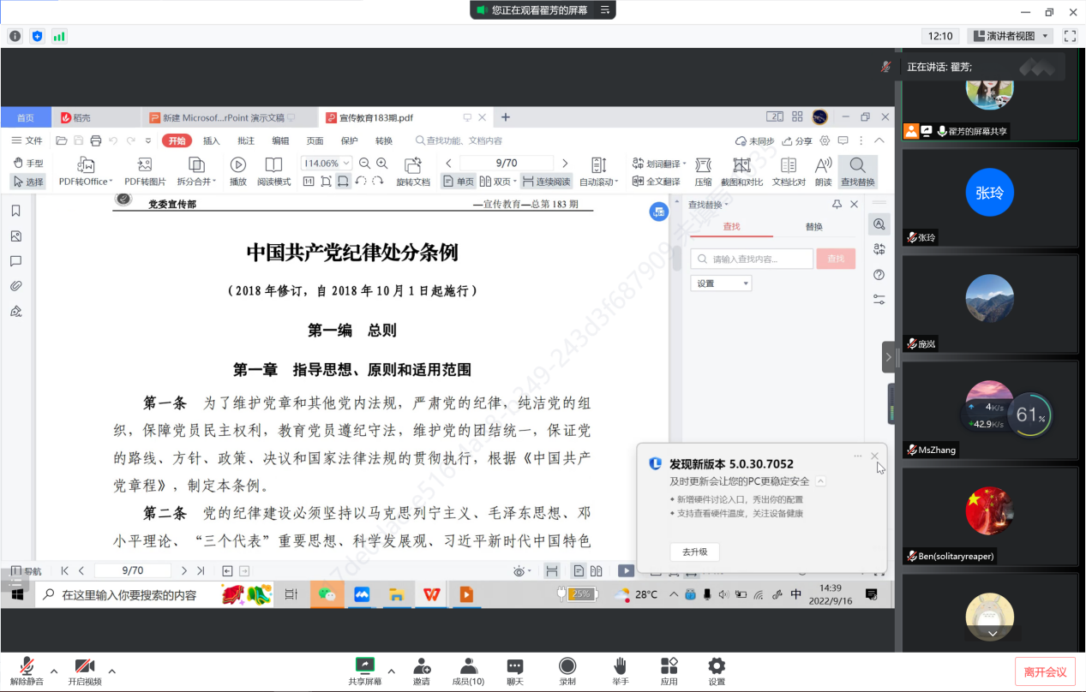Click the 去升级 upgrade button
The image size is (1086, 692).
(x=694, y=552)
